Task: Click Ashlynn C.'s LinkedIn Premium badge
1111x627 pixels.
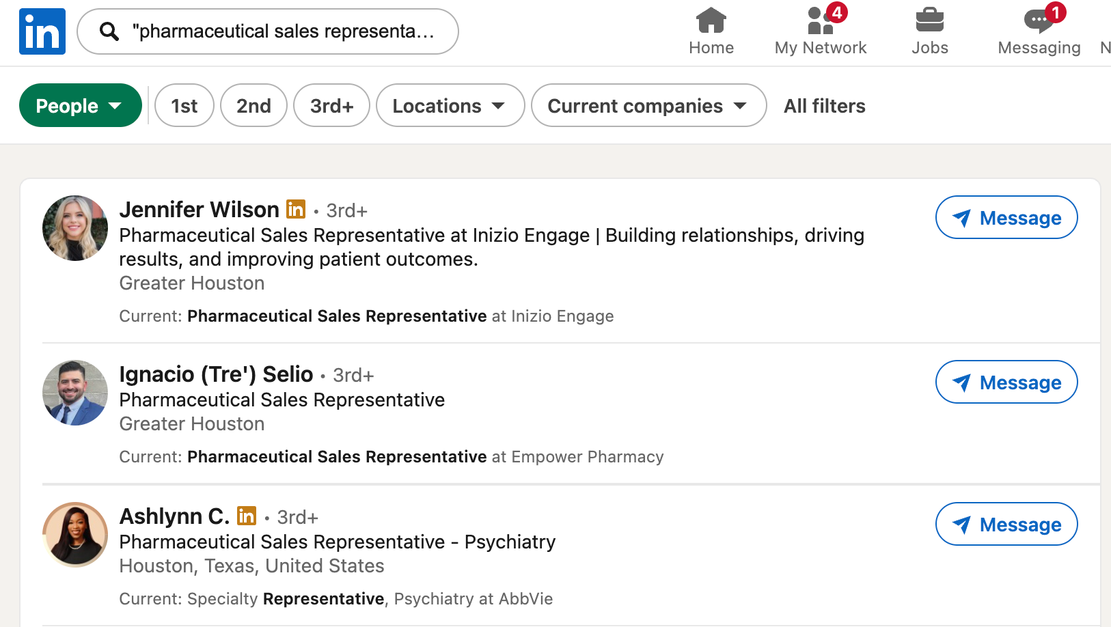Action: point(247,516)
